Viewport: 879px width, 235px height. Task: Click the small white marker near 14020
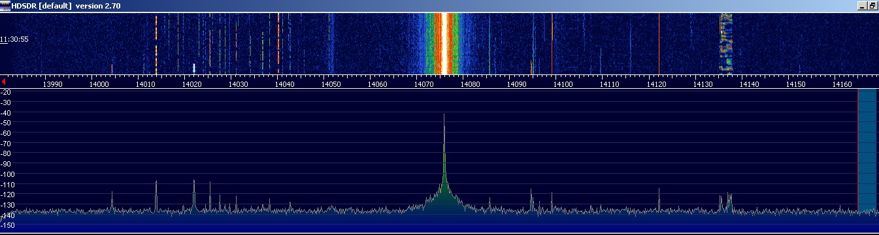click(194, 67)
